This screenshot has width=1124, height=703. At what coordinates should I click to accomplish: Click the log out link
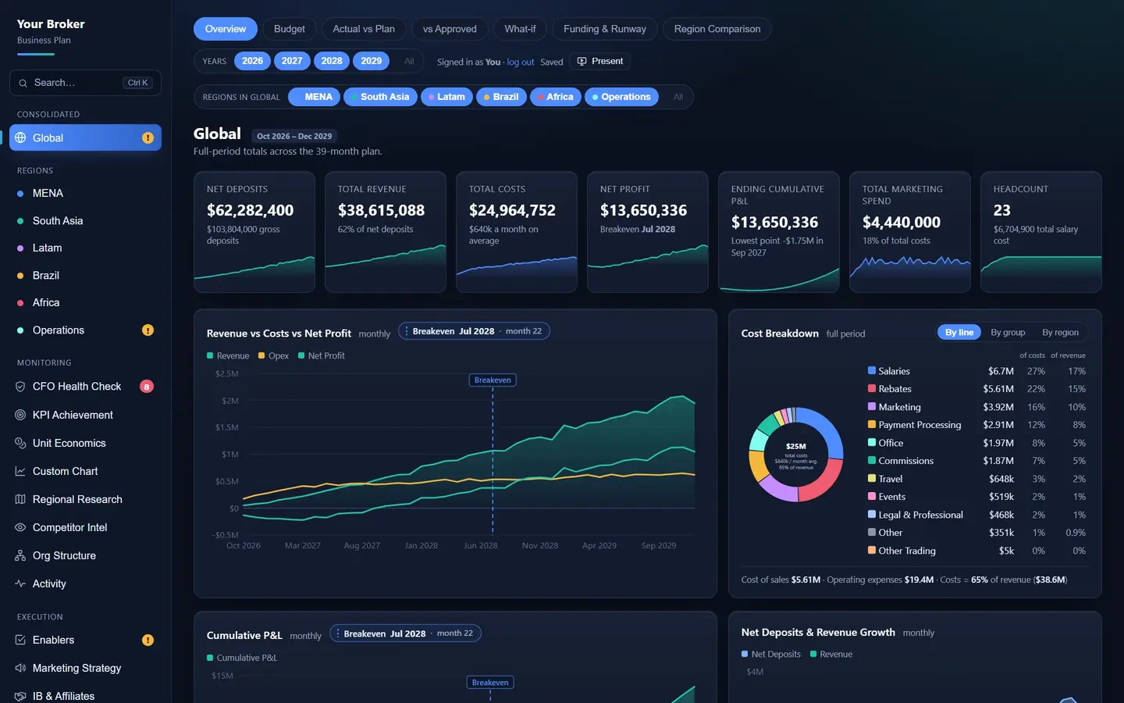tap(521, 62)
